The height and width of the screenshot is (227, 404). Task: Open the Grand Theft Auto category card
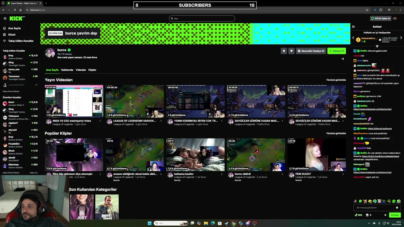pos(107,207)
